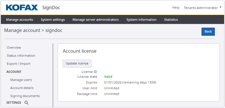Open the Tenants Administrator dropdown menu

pyautogui.click(x=203, y=8)
